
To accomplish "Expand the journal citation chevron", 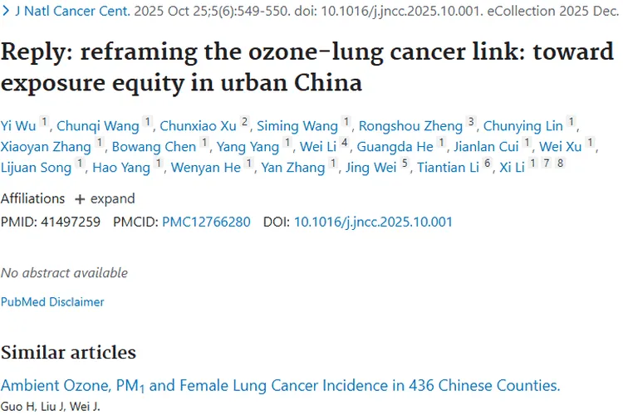I will tap(7, 11).
